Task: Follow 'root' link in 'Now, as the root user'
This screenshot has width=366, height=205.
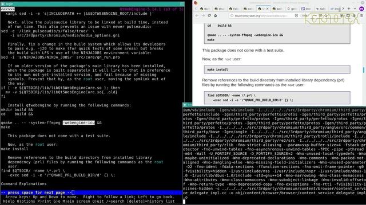Action: coord(39,144)
